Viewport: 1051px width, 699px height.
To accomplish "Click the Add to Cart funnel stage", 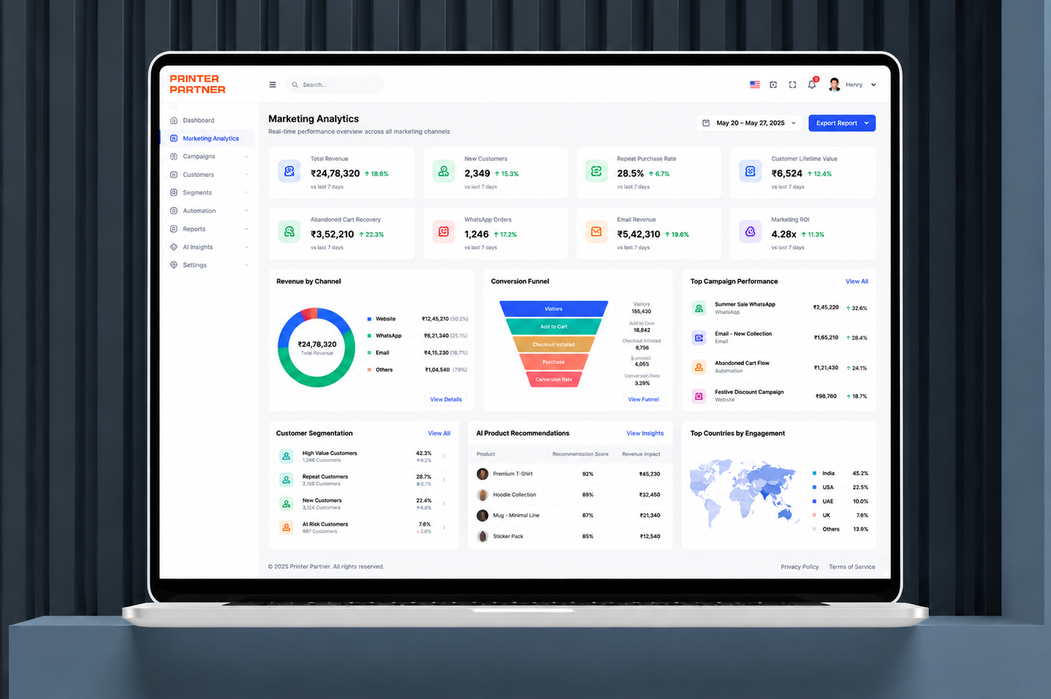I will (x=553, y=327).
